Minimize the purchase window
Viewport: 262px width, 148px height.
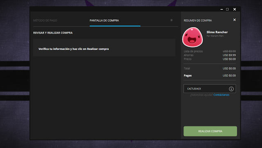tap(221, 9)
